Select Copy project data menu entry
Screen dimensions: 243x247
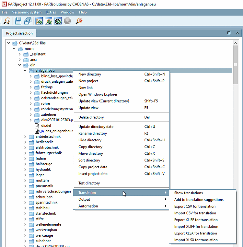click(x=121, y=167)
